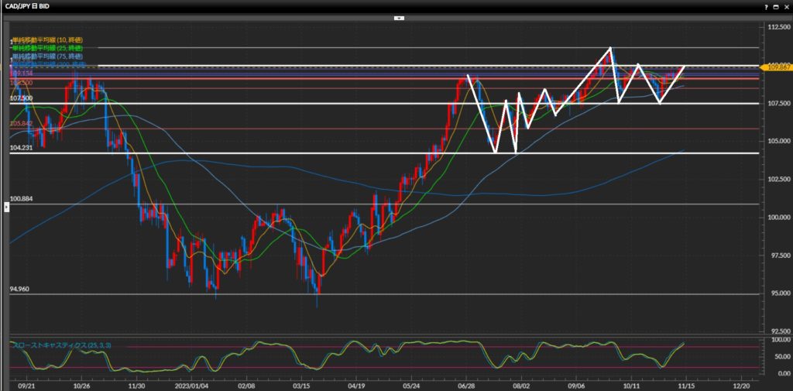Click the red line label 105.842
The height and width of the screenshot is (391, 793).
pos(21,123)
